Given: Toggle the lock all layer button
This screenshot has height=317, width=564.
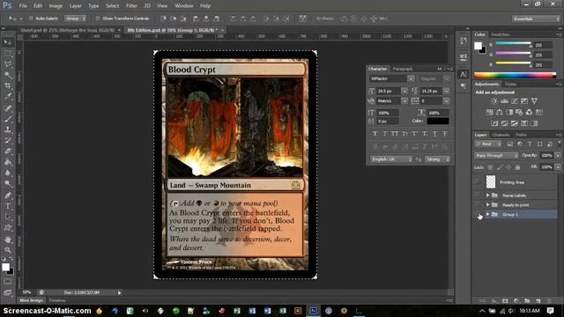Looking at the screenshot, I should pyautogui.click(x=517, y=167).
